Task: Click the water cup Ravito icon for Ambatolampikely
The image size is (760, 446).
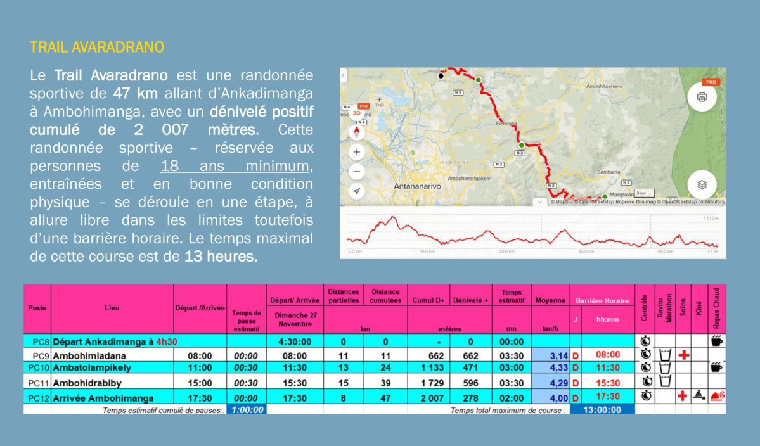Action: pos(665,367)
